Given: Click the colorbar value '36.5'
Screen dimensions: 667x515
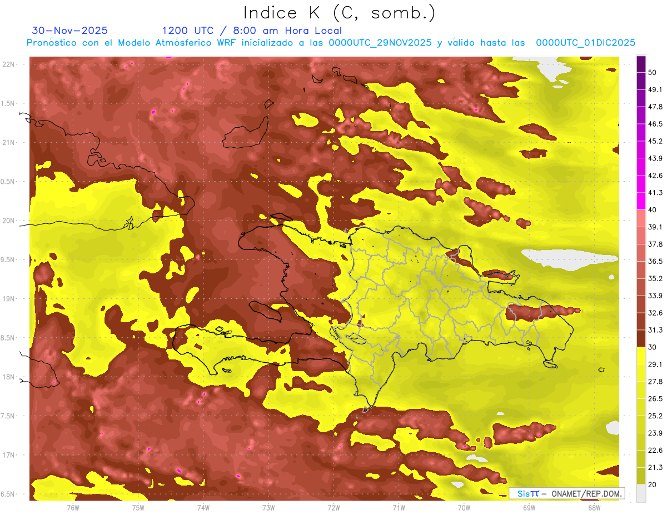Looking at the screenshot, I should click(x=655, y=261).
